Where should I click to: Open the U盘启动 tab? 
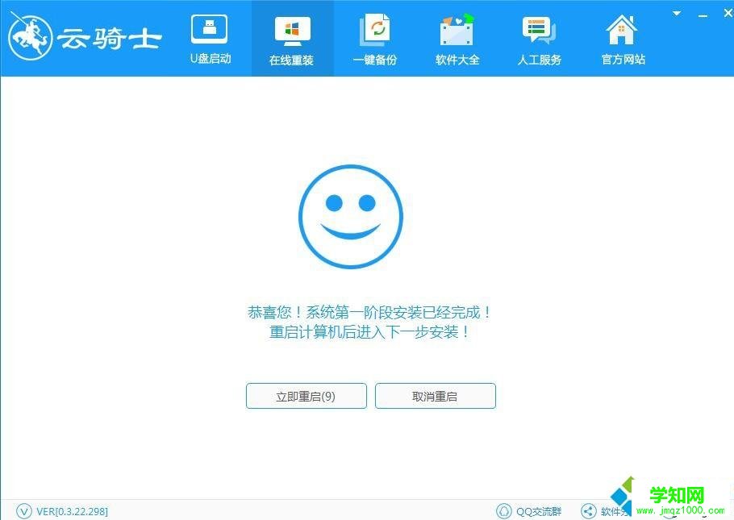210,38
